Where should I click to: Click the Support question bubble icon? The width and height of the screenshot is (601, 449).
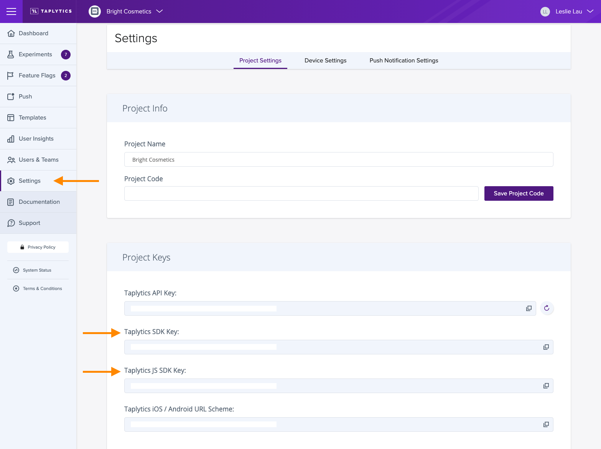(x=11, y=223)
